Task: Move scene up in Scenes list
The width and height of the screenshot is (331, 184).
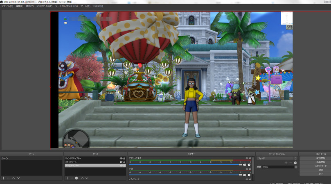Action: (x=14, y=178)
